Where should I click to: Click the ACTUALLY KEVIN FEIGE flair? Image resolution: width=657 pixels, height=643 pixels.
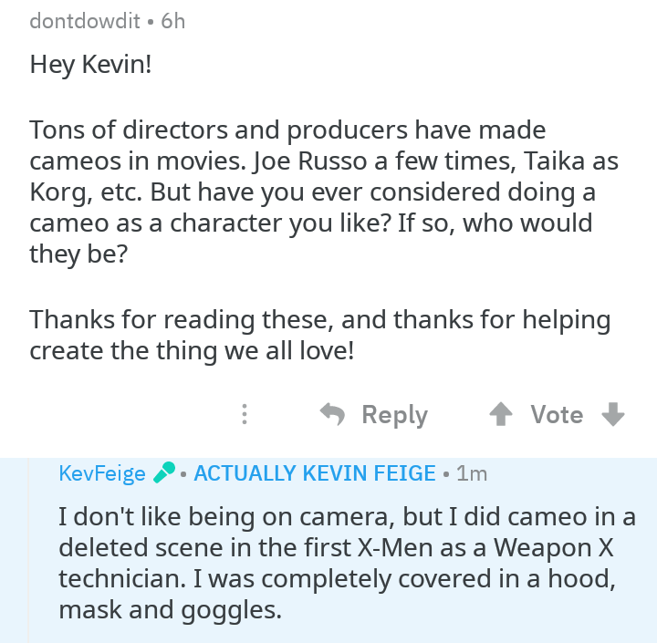(315, 473)
